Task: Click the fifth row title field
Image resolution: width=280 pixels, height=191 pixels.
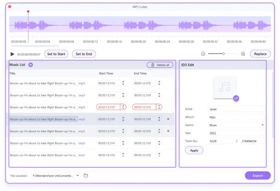Action: [44, 131]
